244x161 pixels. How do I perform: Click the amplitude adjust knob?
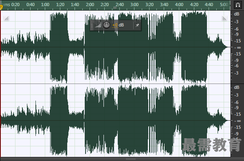pos(106,25)
